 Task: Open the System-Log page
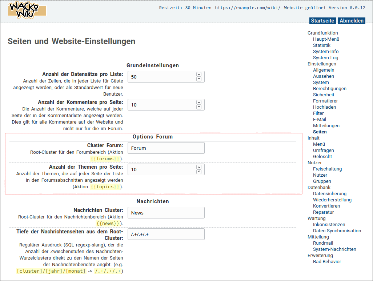pos(325,58)
